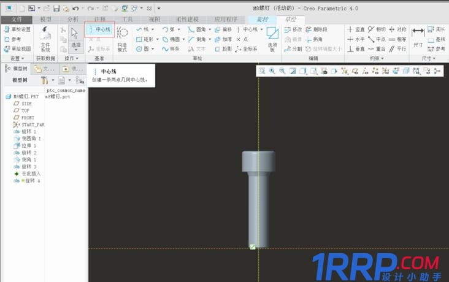Click the refit icon in the graphics toolbar

pyautogui.click(x=262, y=71)
